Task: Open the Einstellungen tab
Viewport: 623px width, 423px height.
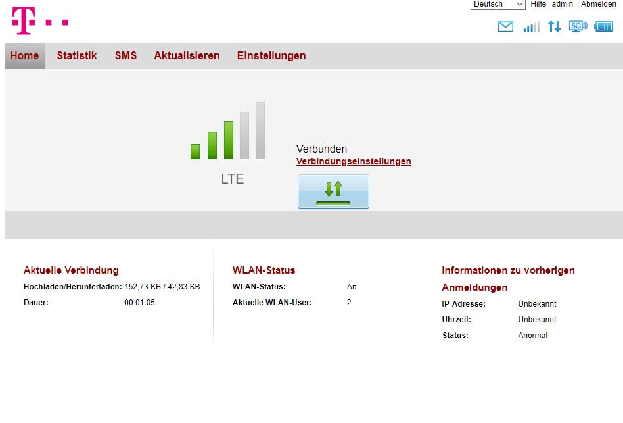Action: pyautogui.click(x=271, y=56)
